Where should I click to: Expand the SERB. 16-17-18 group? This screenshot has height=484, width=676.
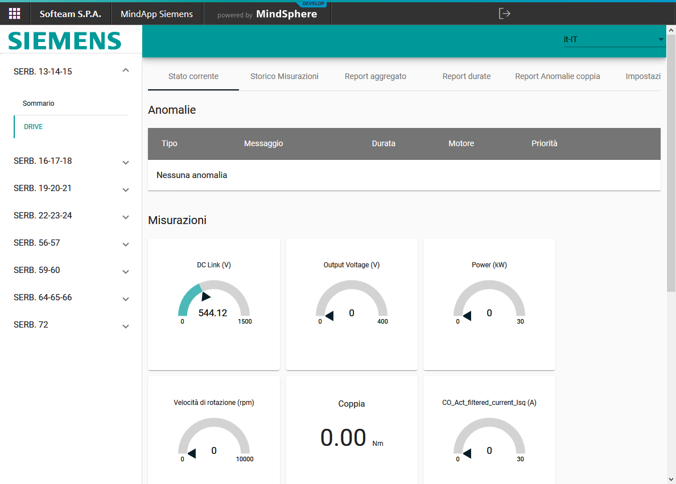pyautogui.click(x=126, y=163)
